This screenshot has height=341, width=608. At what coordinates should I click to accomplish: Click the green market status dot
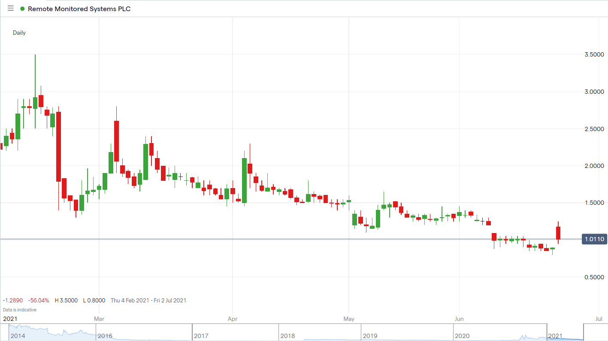(x=22, y=9)
